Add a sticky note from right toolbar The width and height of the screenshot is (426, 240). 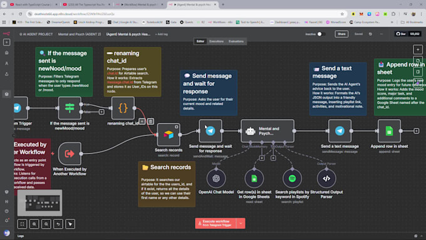click(x=418, y=61)
